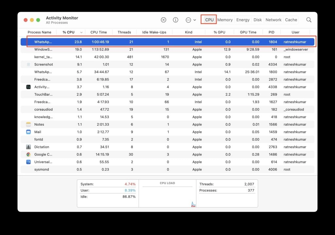Open the Energy tab

(243, 20)
